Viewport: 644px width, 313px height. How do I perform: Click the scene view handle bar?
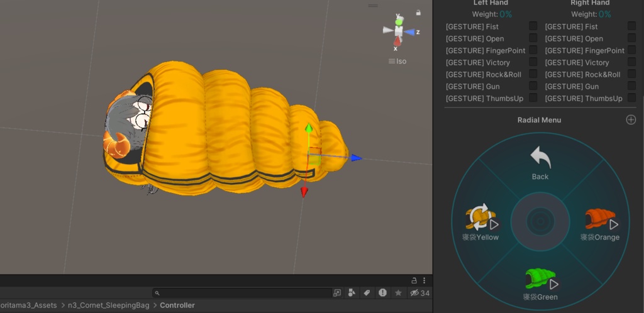point(373,6)
